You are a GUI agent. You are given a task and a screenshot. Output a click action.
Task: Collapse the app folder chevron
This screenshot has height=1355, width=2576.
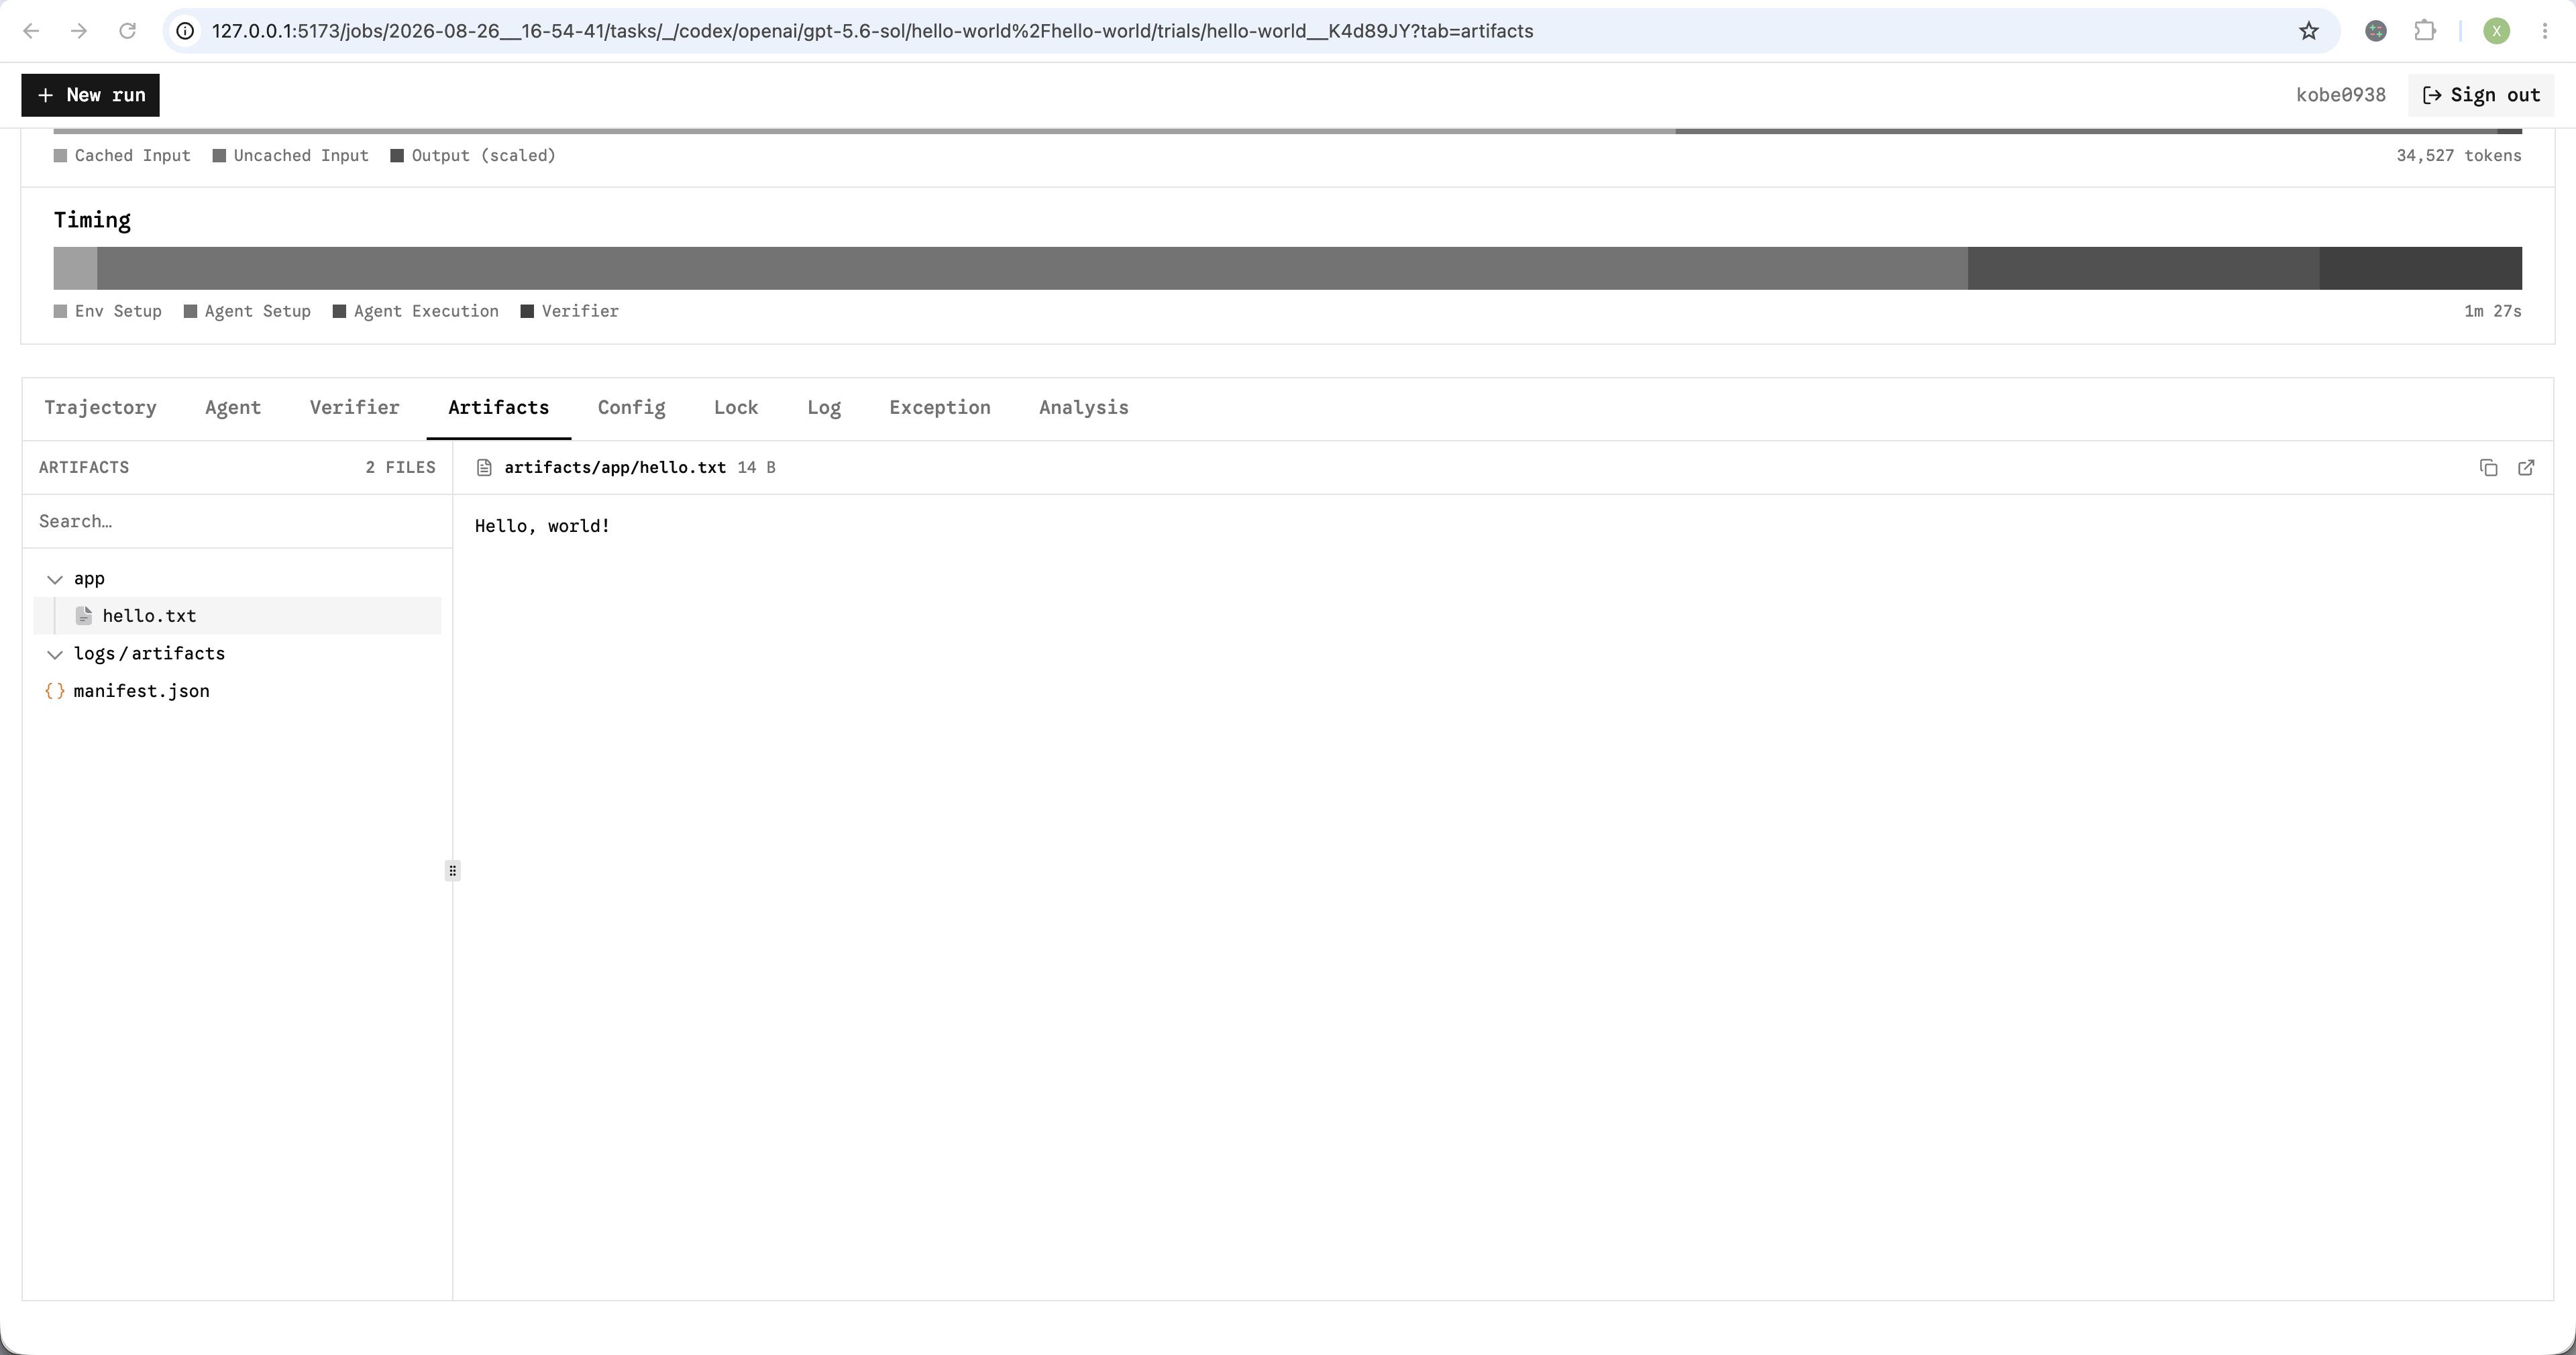coord(55,579)
